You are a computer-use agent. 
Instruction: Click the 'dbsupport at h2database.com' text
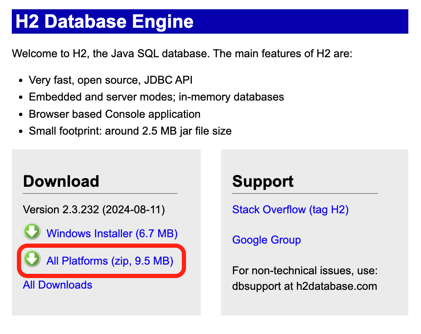(x=305, y=286)
